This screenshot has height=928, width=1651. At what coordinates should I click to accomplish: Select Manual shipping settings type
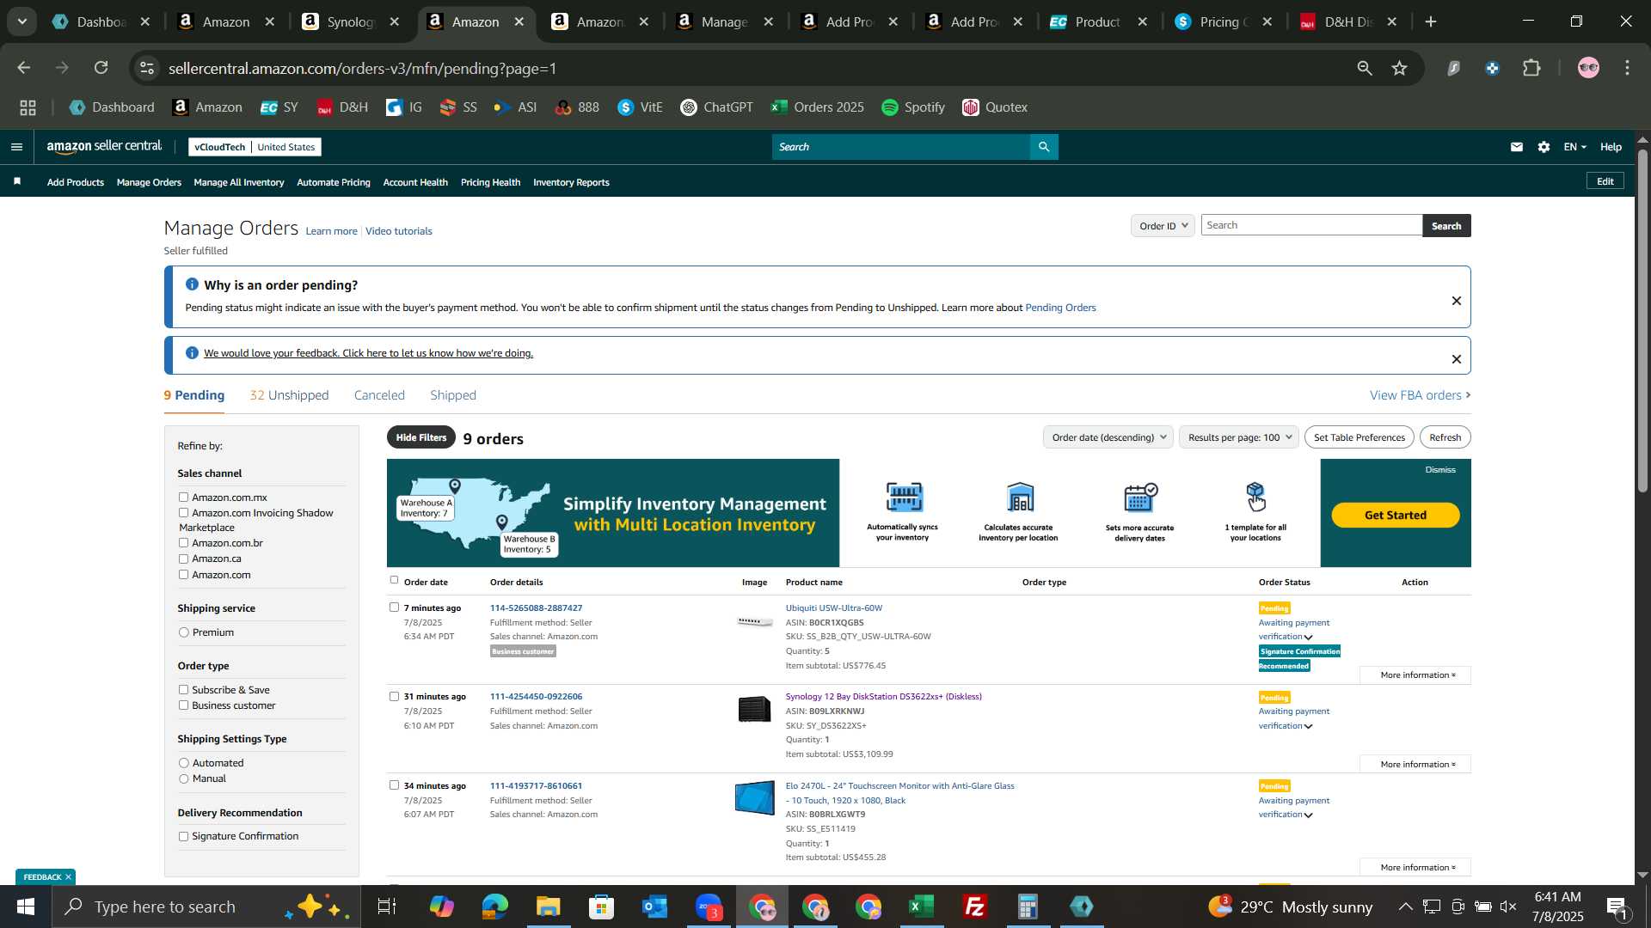[183, 778]
